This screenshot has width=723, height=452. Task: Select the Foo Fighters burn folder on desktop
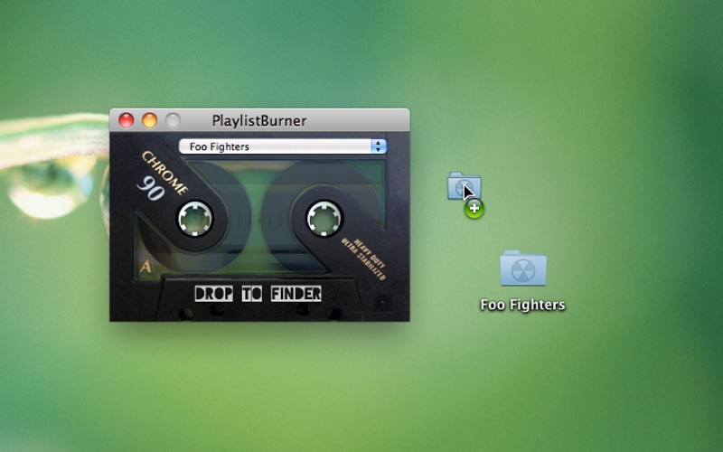[x=523, y=268]
